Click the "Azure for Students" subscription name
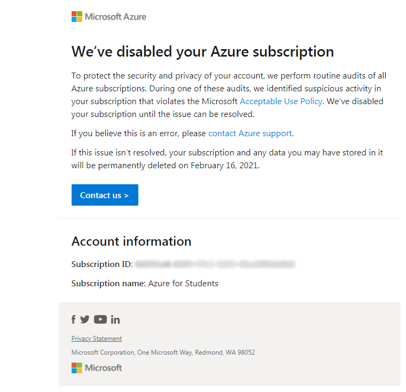The height and width of the screenshot is (392, 406). point(183,283)
